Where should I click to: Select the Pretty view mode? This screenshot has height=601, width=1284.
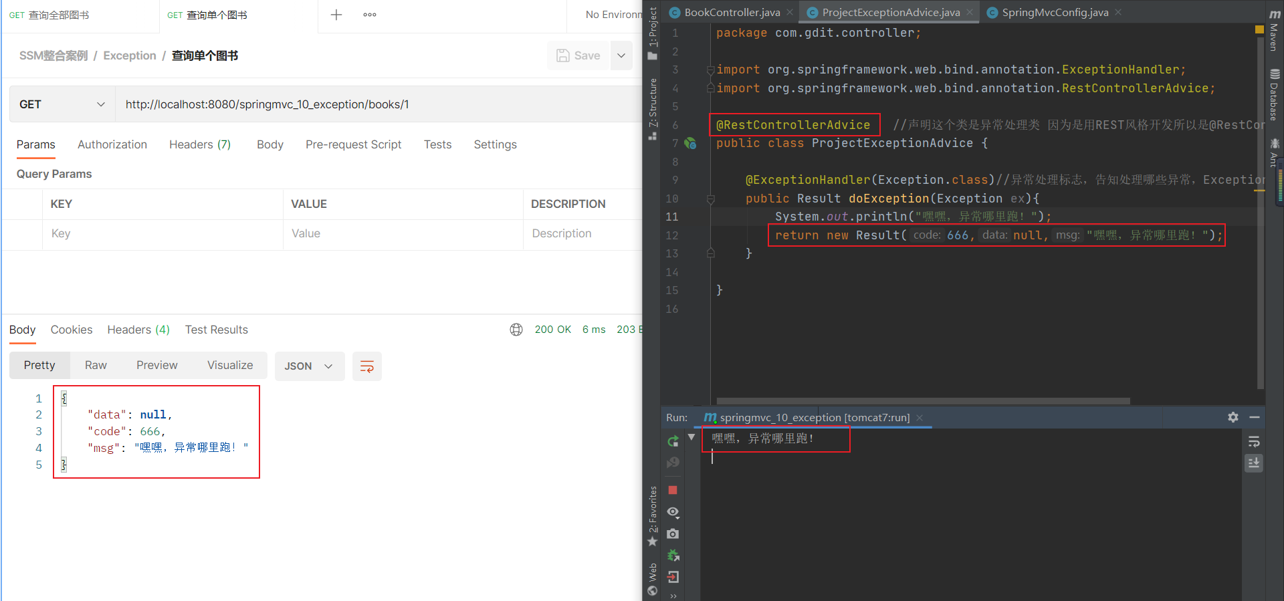coord(39,365)
